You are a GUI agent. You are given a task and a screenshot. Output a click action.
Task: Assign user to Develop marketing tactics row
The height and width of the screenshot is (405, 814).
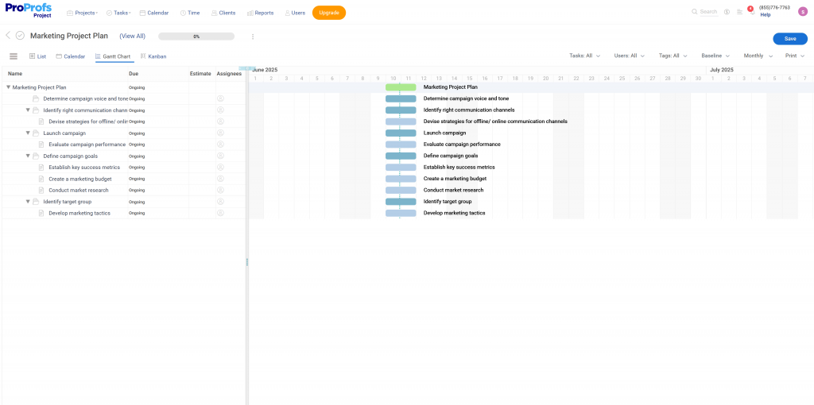point(221,213)
